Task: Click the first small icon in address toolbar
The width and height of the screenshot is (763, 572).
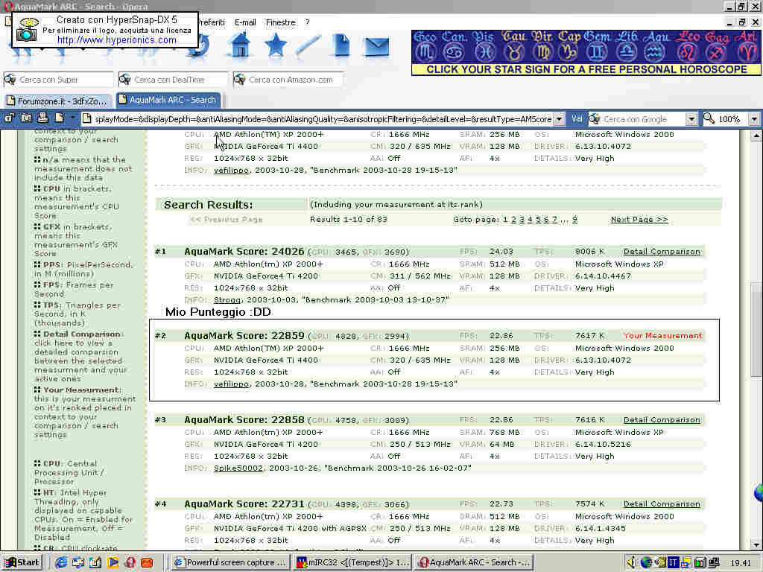Action: pos(10,118)
